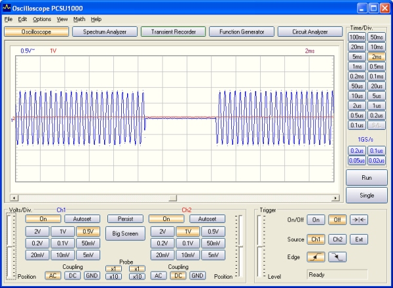Toggle Ch2 On button
Image resolution: width=393 pixels, height=288 pixels.
pos(166,219)
